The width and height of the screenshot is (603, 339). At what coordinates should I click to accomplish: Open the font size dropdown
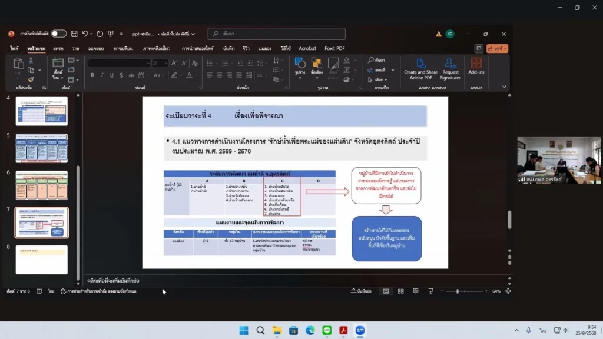tap(165, 63)
